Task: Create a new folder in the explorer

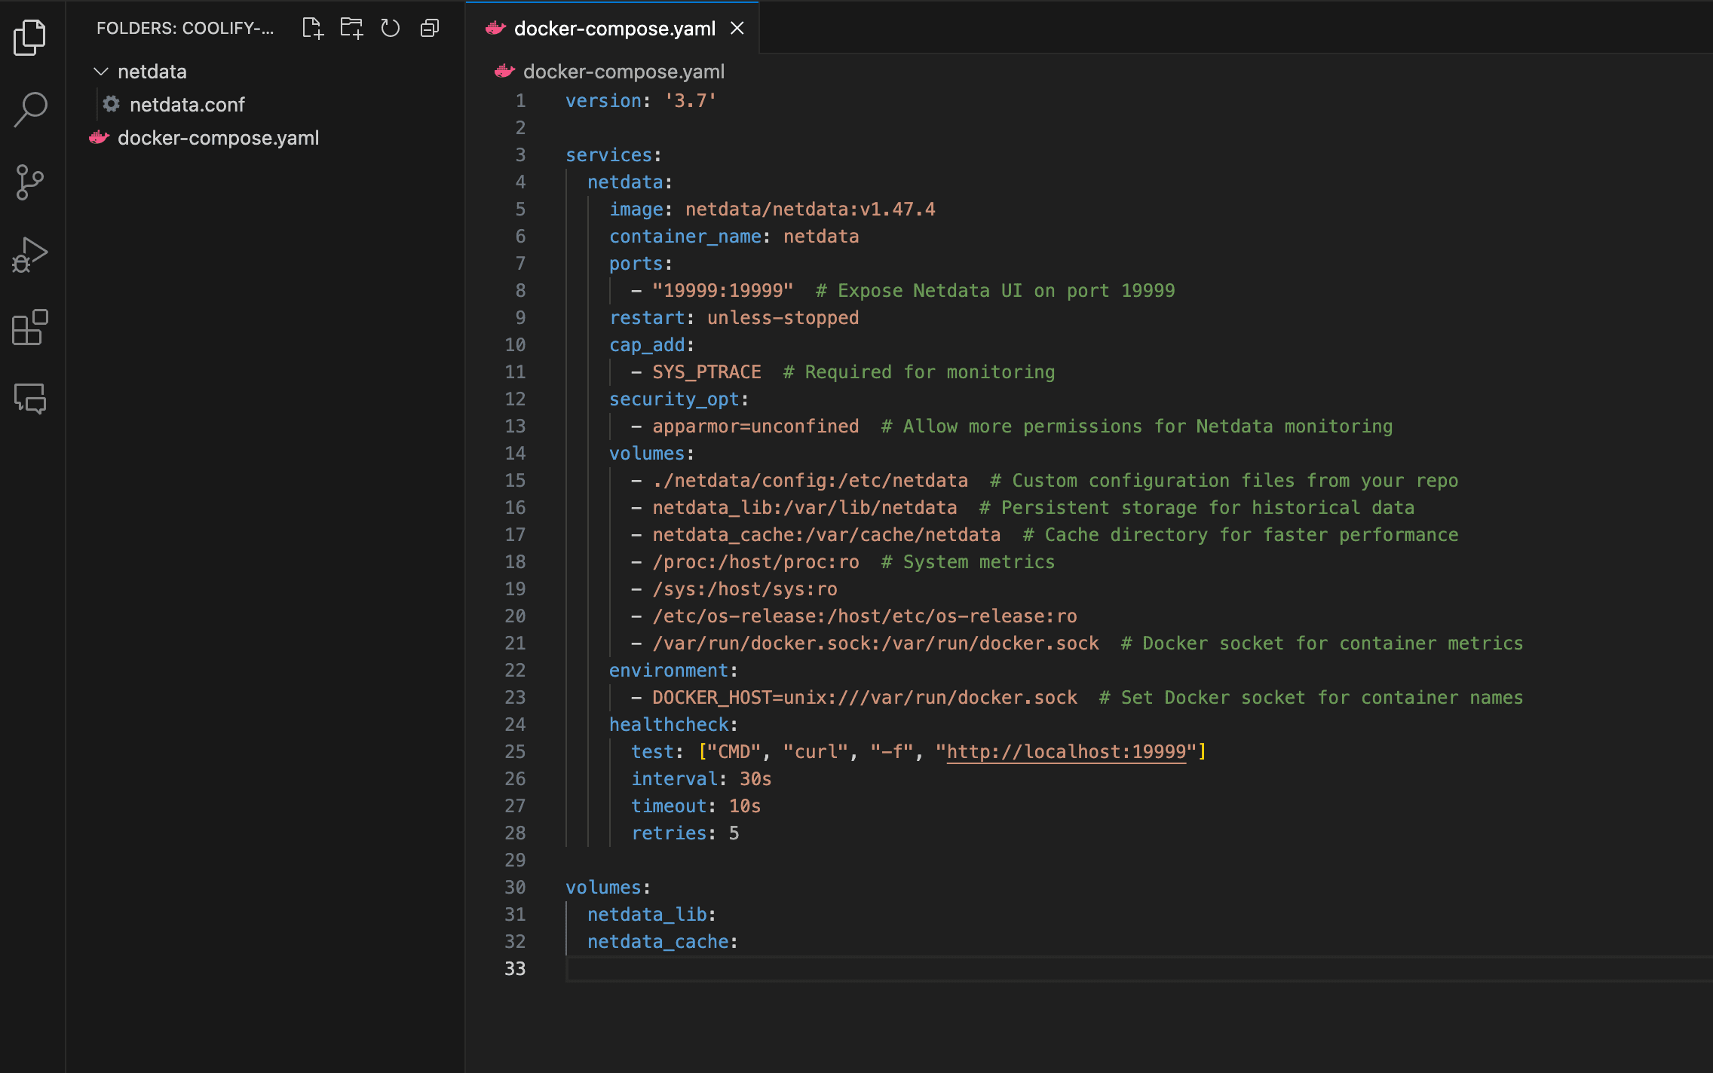Action: [351, 29]
